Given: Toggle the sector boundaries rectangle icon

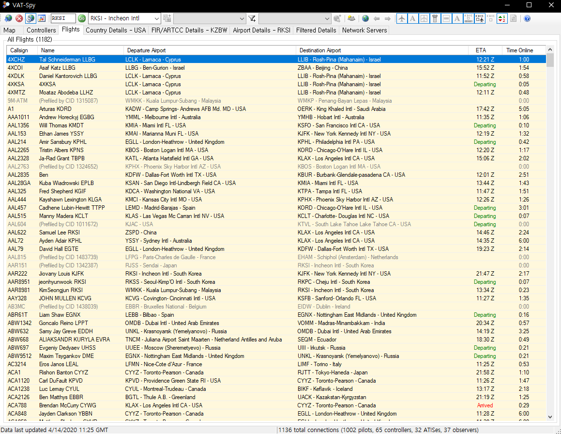Looking at the screenshot, I should click(446, 18).
